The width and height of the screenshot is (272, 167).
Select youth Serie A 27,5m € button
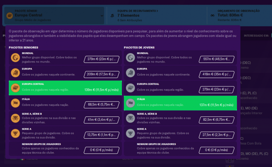click(x=217, y=135)
